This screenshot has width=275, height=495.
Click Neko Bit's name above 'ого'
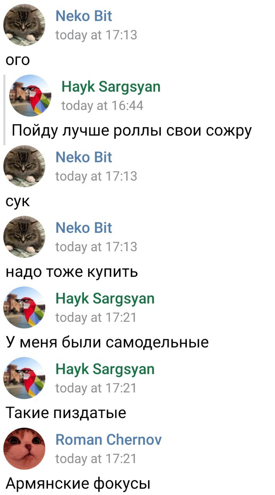84,16
